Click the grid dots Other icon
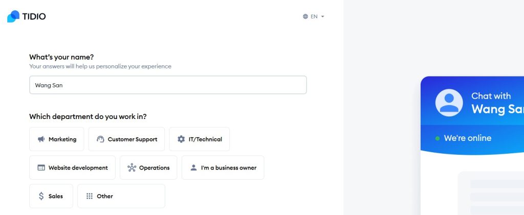 point(90,196)
